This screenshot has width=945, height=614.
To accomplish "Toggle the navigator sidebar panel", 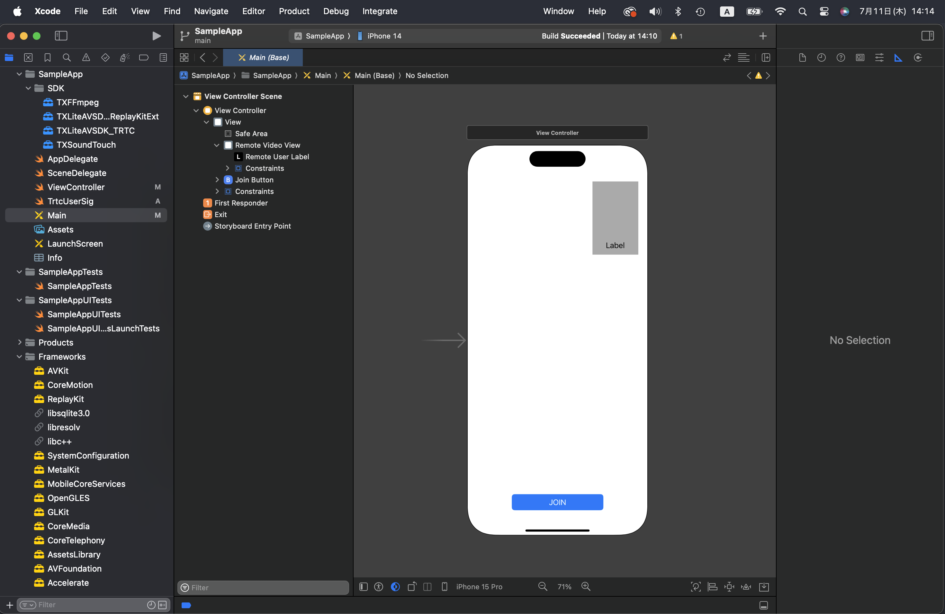I will [61, 36].
